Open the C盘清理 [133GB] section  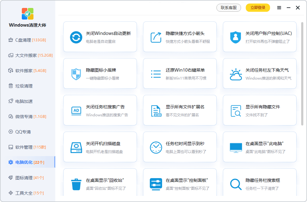28,40
